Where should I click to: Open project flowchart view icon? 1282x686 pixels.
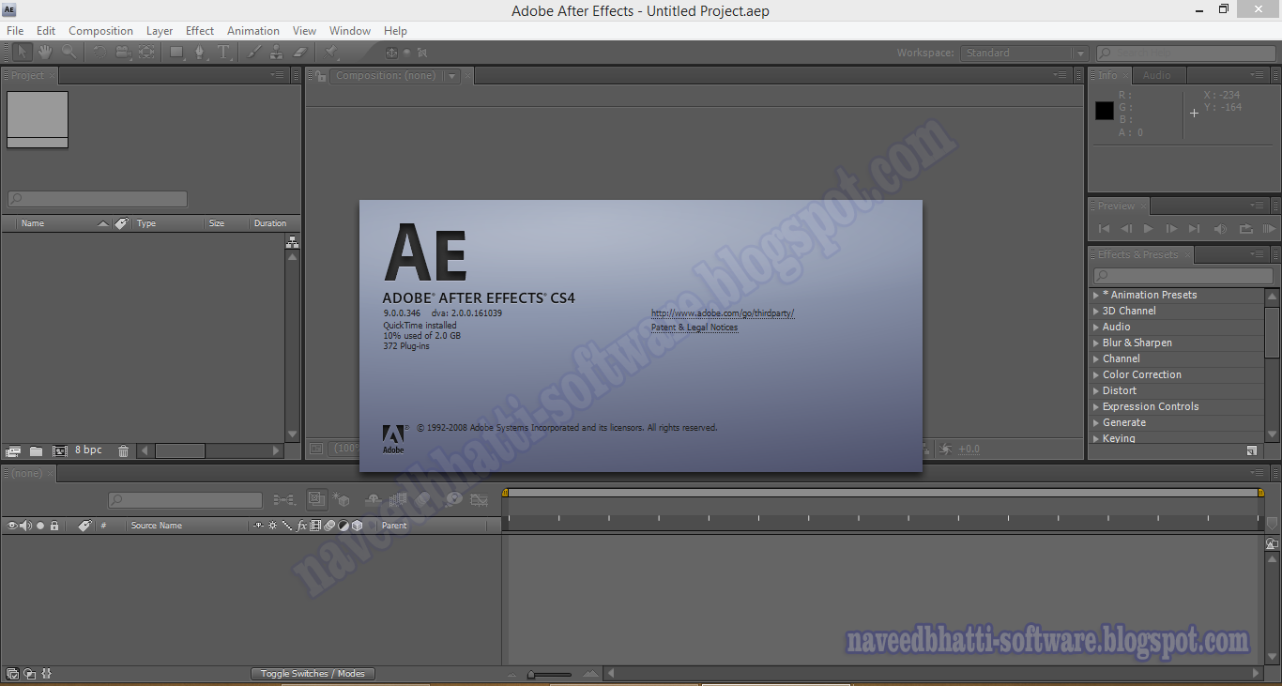(x=292, y=242)
